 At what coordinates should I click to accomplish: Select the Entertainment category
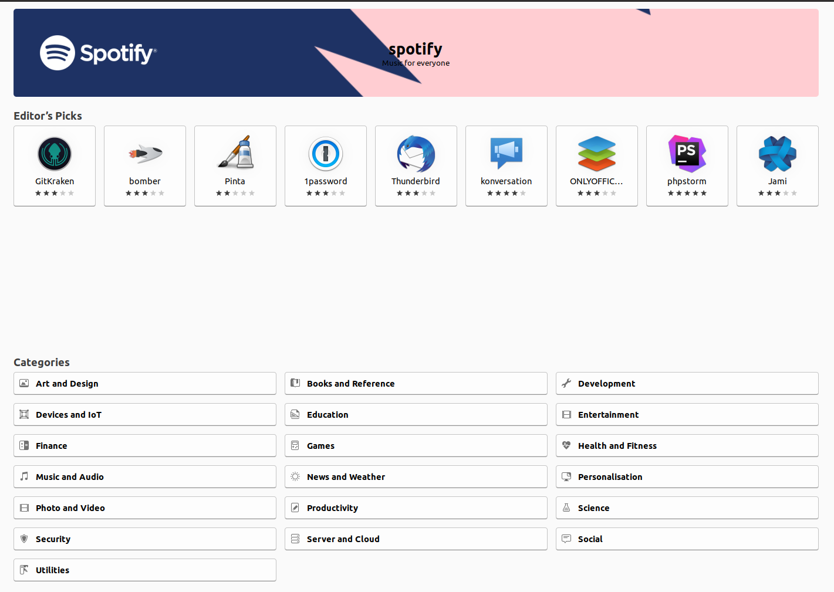(687, 414)
